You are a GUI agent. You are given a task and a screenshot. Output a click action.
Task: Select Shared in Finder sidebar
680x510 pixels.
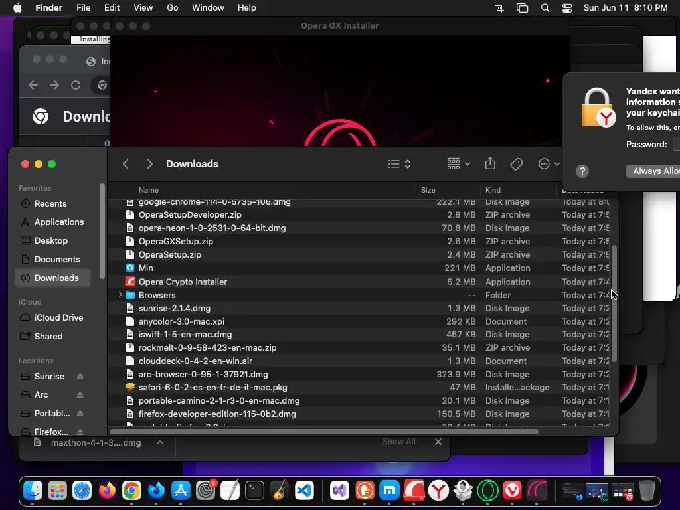tap(52, 337)
